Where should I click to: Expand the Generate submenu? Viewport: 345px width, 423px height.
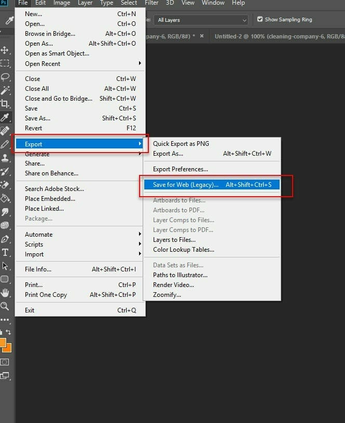coord(79,154)
